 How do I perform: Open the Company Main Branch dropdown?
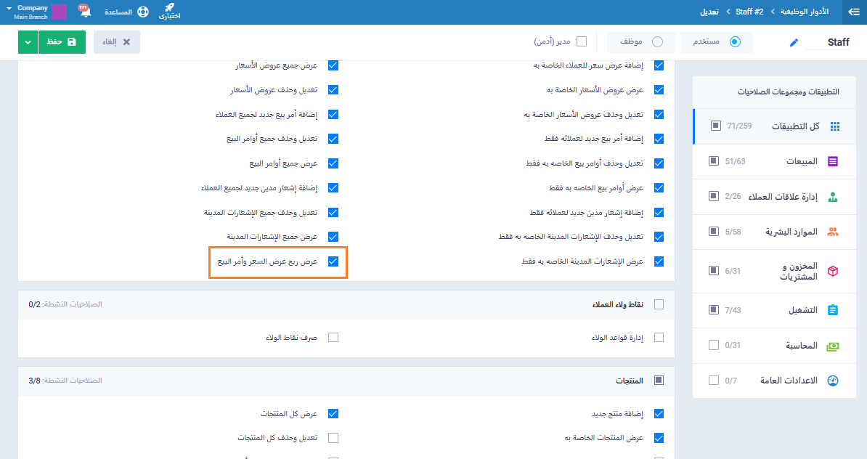point(33,12)
